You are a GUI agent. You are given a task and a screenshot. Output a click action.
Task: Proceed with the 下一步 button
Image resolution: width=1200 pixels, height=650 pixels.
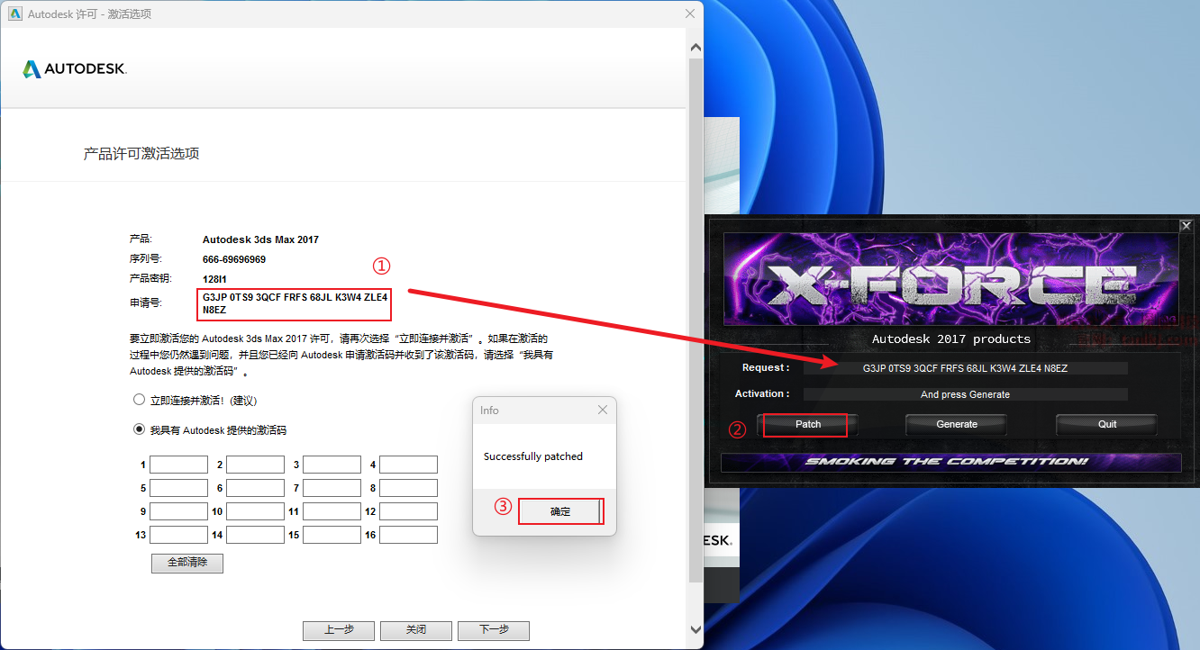[493, 630]
